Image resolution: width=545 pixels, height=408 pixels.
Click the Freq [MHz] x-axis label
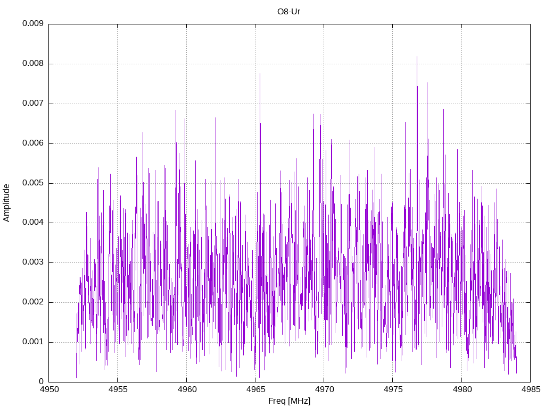[289, 401]
